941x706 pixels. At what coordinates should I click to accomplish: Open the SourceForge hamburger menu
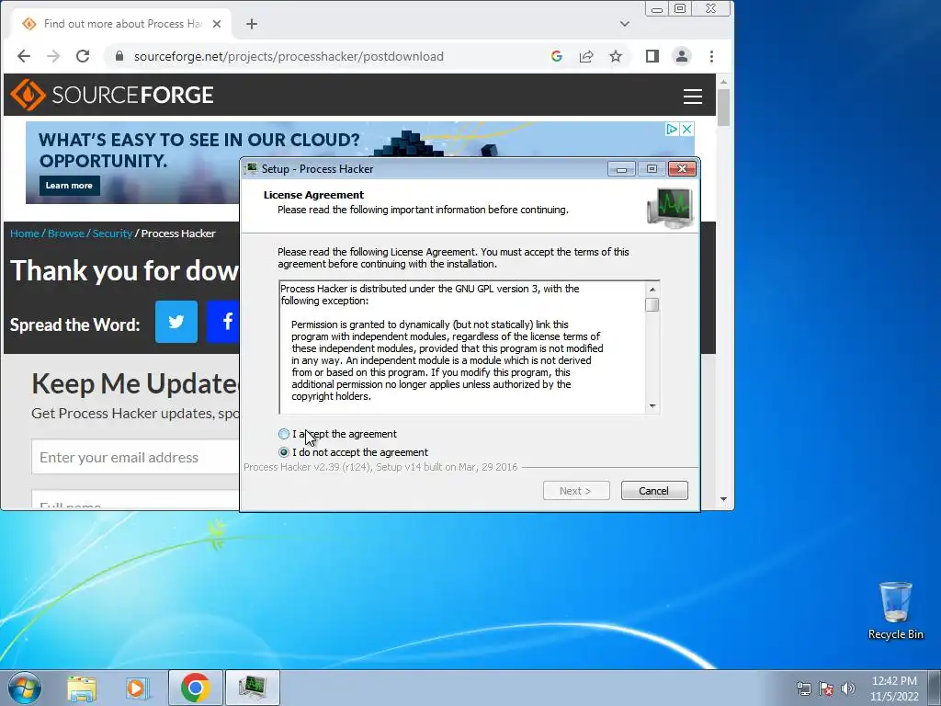[693, 96]
